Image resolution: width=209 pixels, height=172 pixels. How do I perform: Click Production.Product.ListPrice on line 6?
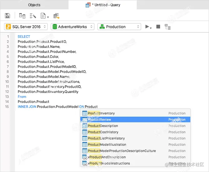click(41, 62)
